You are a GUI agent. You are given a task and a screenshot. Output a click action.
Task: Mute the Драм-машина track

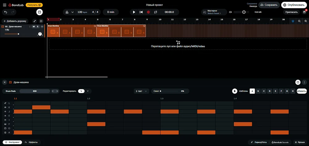pyautogui.click(x=34, y=26)
